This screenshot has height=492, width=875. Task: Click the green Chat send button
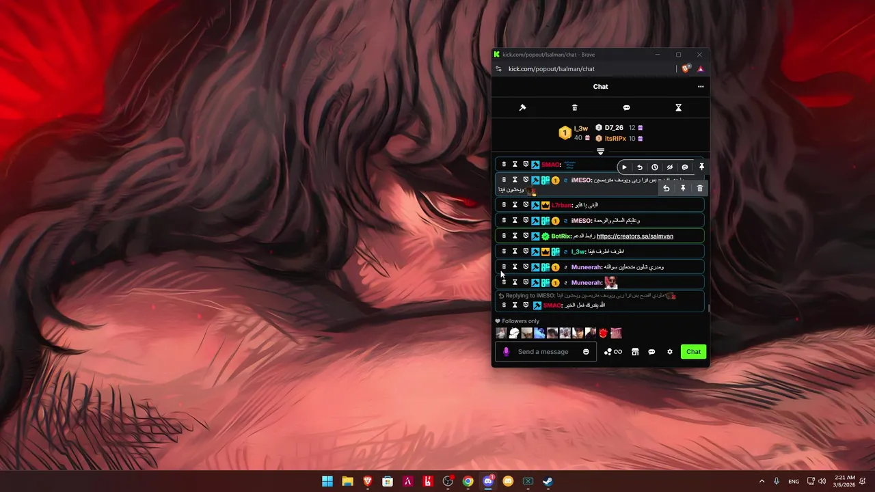pos(693,352)
